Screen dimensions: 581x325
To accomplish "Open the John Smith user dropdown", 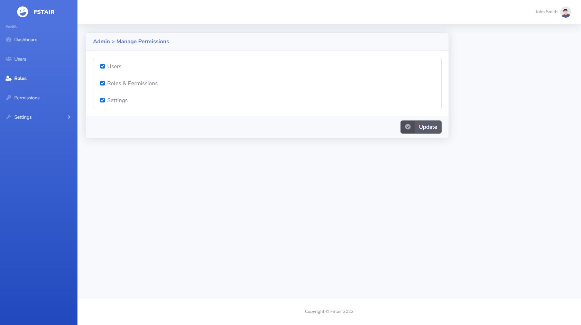I will [x=546, y=12].
